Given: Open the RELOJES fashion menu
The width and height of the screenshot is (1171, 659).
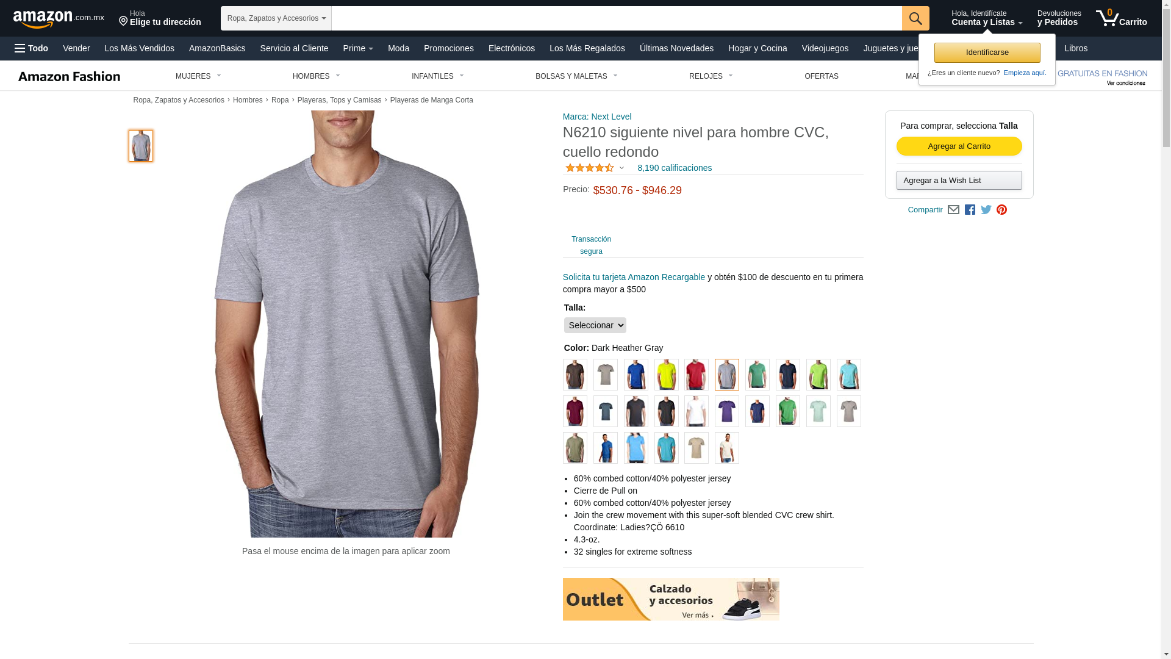Looking at the screenshot, I should click(711, 76).
